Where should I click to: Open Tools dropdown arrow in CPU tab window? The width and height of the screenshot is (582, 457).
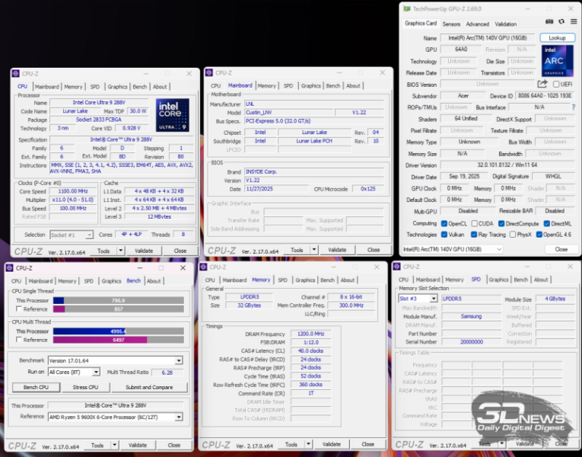[121, 251]
